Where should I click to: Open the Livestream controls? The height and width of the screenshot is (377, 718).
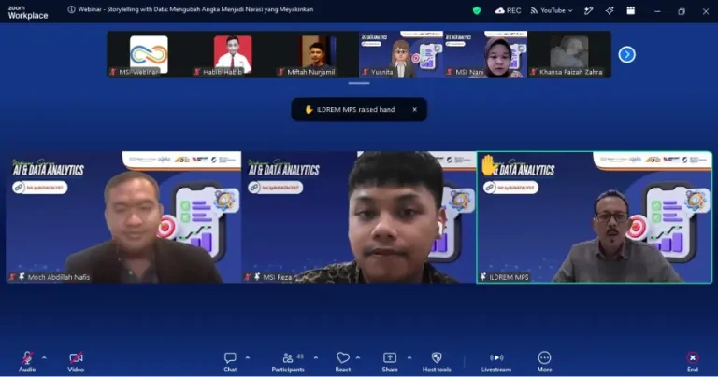coord(496,361)
